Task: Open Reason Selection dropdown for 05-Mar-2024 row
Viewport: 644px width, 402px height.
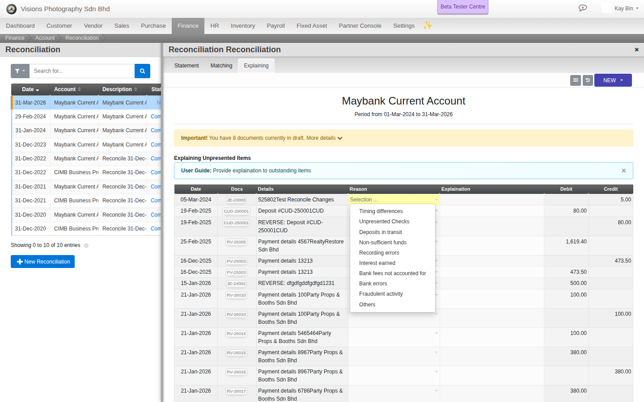Action: (x=394, y=200)
